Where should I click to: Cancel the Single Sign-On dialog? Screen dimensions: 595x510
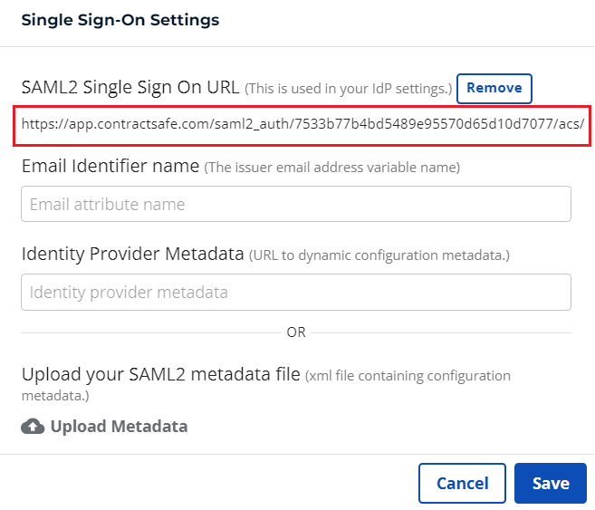click(x=462, y=483)
